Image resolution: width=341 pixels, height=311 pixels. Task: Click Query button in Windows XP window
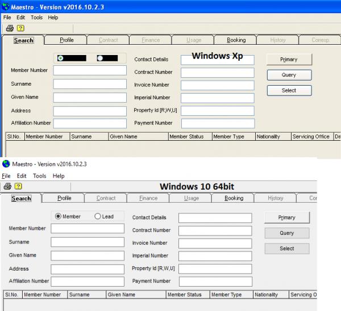click(x=289, y=75)
